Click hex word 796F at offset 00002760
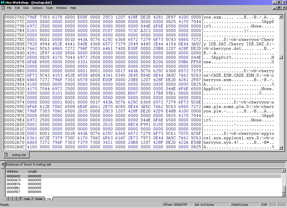Viewport: 287px width, 208px height. coord(32,17)
